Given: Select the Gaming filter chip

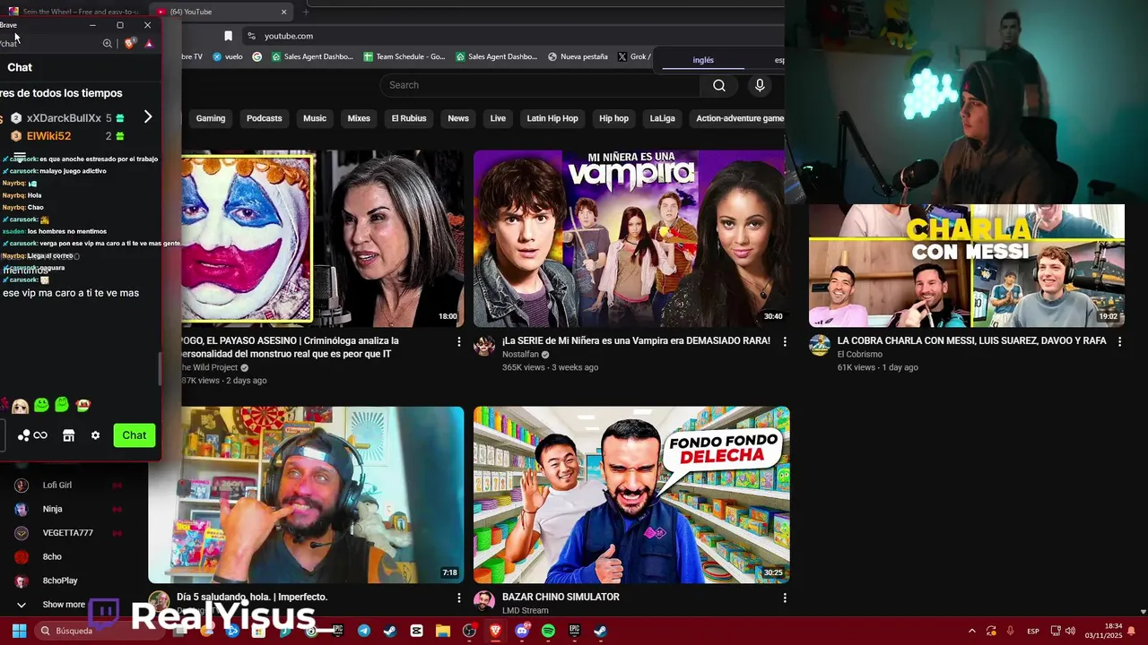Looking at the screenshot, I should point(211,118).
